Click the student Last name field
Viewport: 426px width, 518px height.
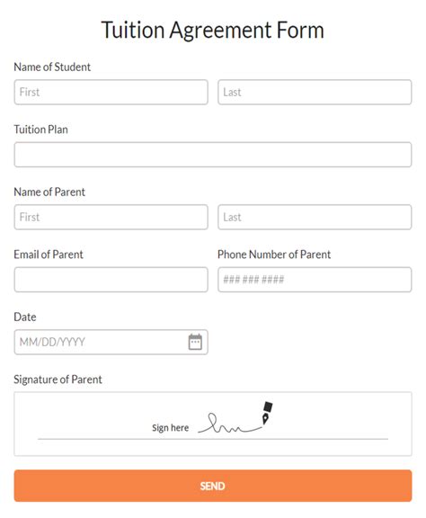(315, 92)
